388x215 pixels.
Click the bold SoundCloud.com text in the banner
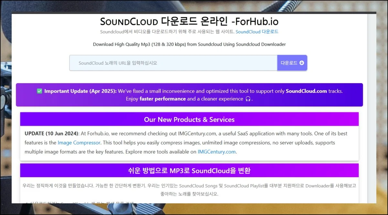click(x=306, y=91)
